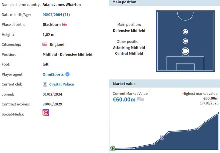The width and height of the screenshot is (220, 153).
Task: Open the player's Instagram profile icon
Action: tap(46, 112)
